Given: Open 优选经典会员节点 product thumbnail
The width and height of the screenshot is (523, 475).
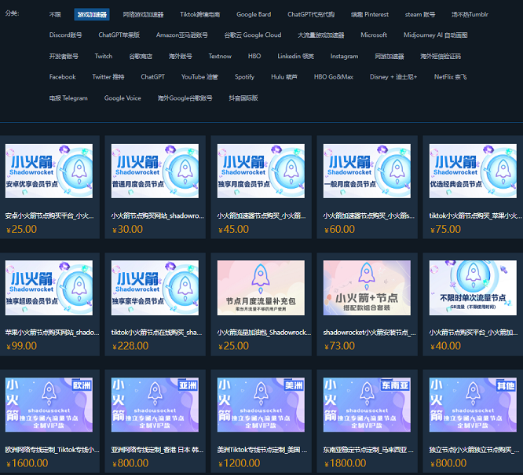Looking at the screenshot, I should point(473,171).
